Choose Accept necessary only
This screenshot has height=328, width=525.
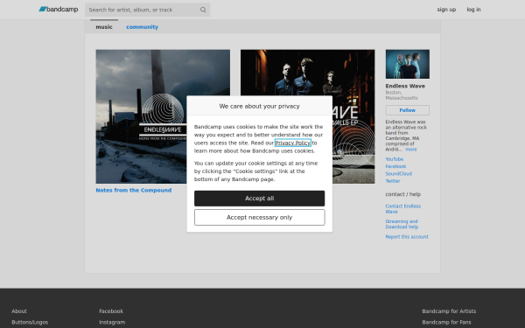coord(259,218)
